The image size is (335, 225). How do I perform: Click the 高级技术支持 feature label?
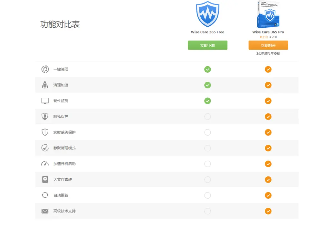pyautogui.click(x=64, y=211)
